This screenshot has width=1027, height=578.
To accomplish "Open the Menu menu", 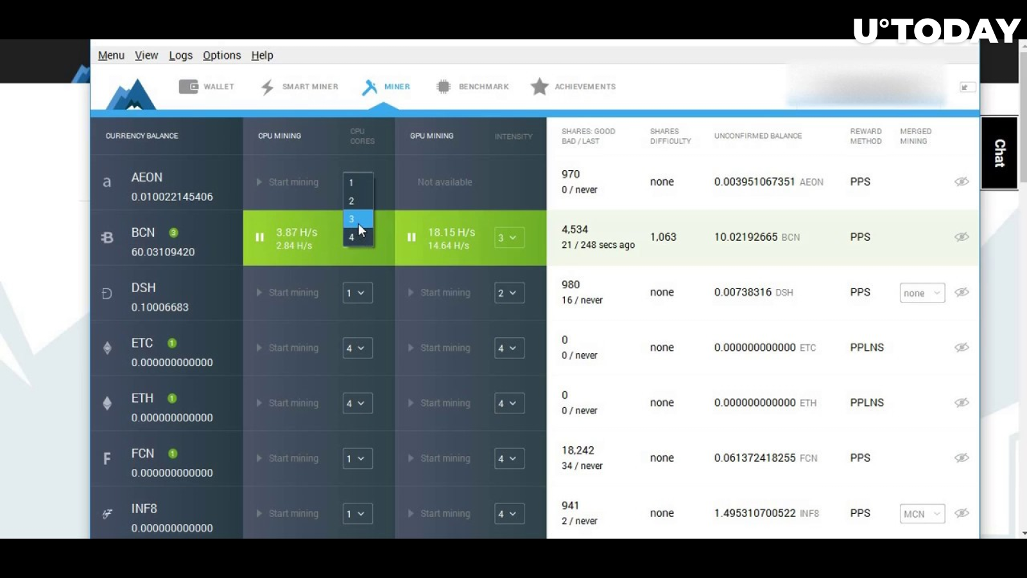I will tap(111, 55).
